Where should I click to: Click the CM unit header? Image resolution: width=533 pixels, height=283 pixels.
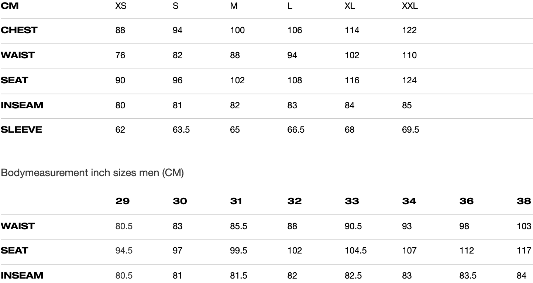pyautogui.click(x=10, y=6)
